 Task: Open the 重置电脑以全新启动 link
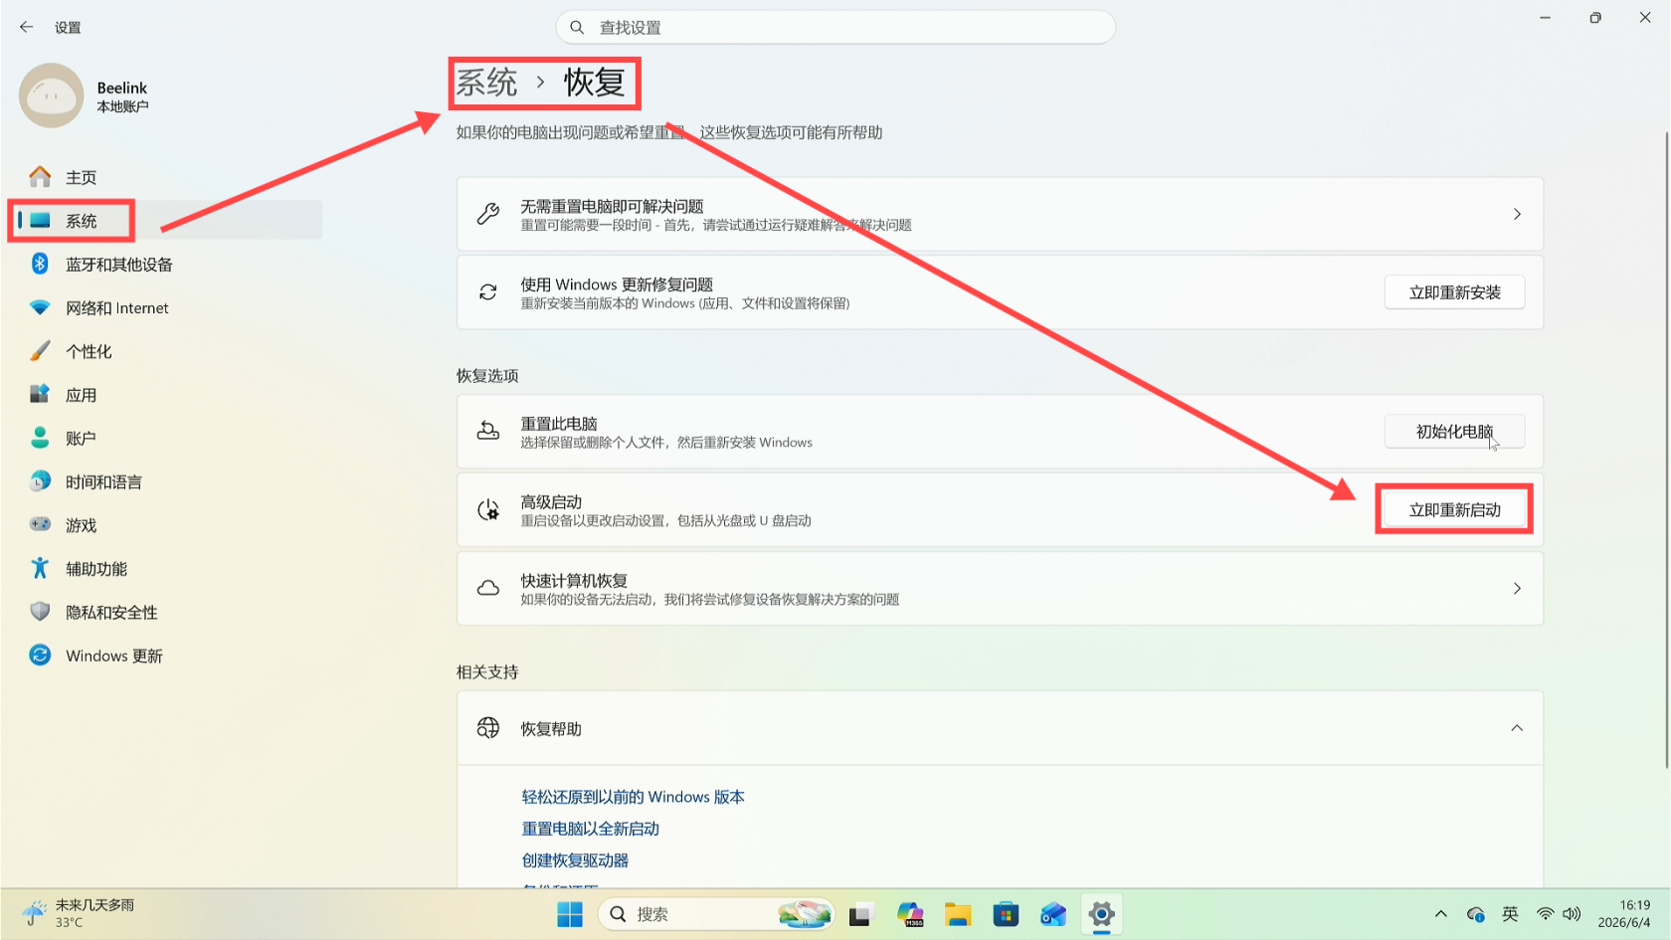pyautogui.click(x=591, y=829)
